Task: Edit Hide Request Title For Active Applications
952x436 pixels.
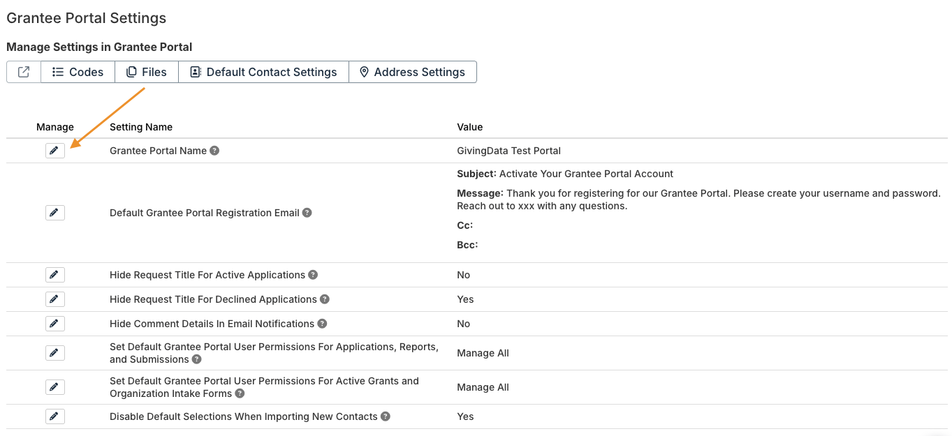Action: pos(54,274)
